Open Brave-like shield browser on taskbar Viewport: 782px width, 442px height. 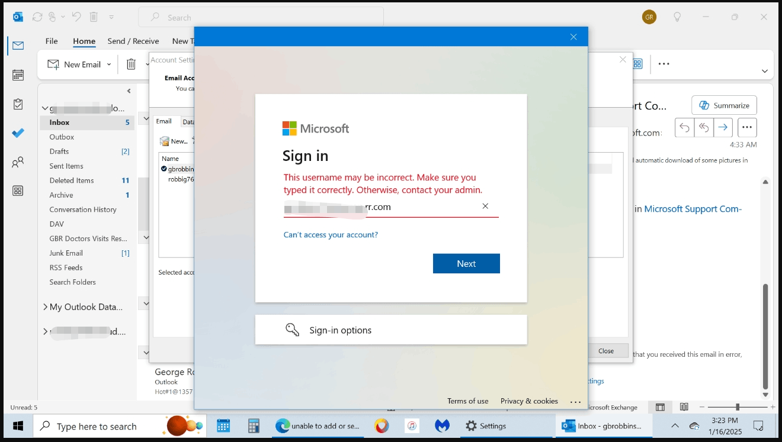pos(382,426)
